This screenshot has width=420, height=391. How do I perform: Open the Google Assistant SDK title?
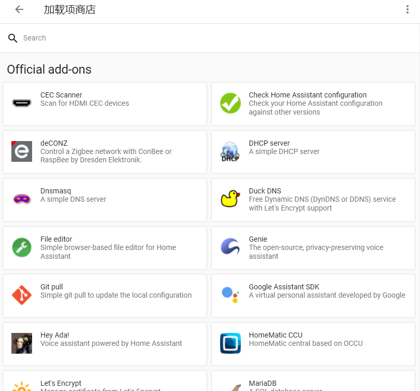pos(284,287)
